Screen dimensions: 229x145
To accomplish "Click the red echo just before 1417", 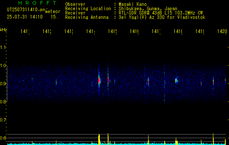I will [x=148, y=81].
